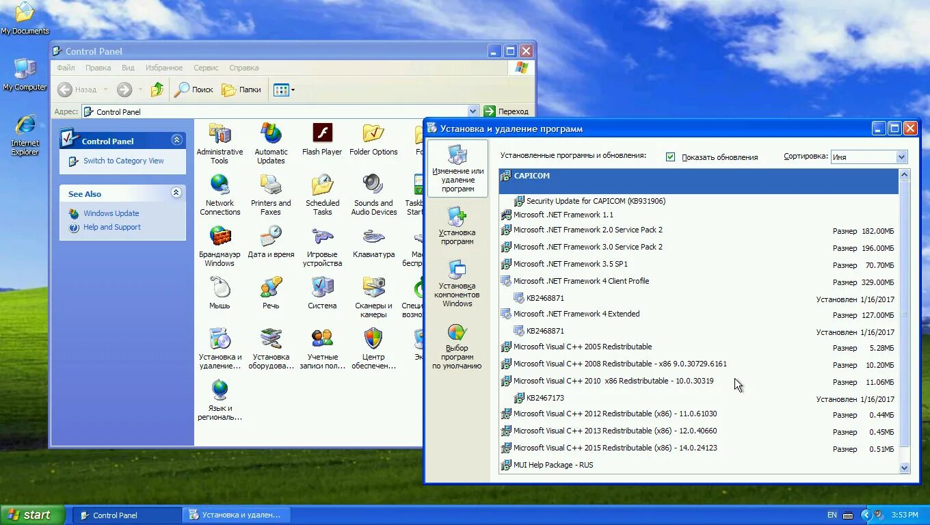Select the CAPICOM program entry
Image resolution: width=930 pixels, height=525 pixels.
click(698, 181)
